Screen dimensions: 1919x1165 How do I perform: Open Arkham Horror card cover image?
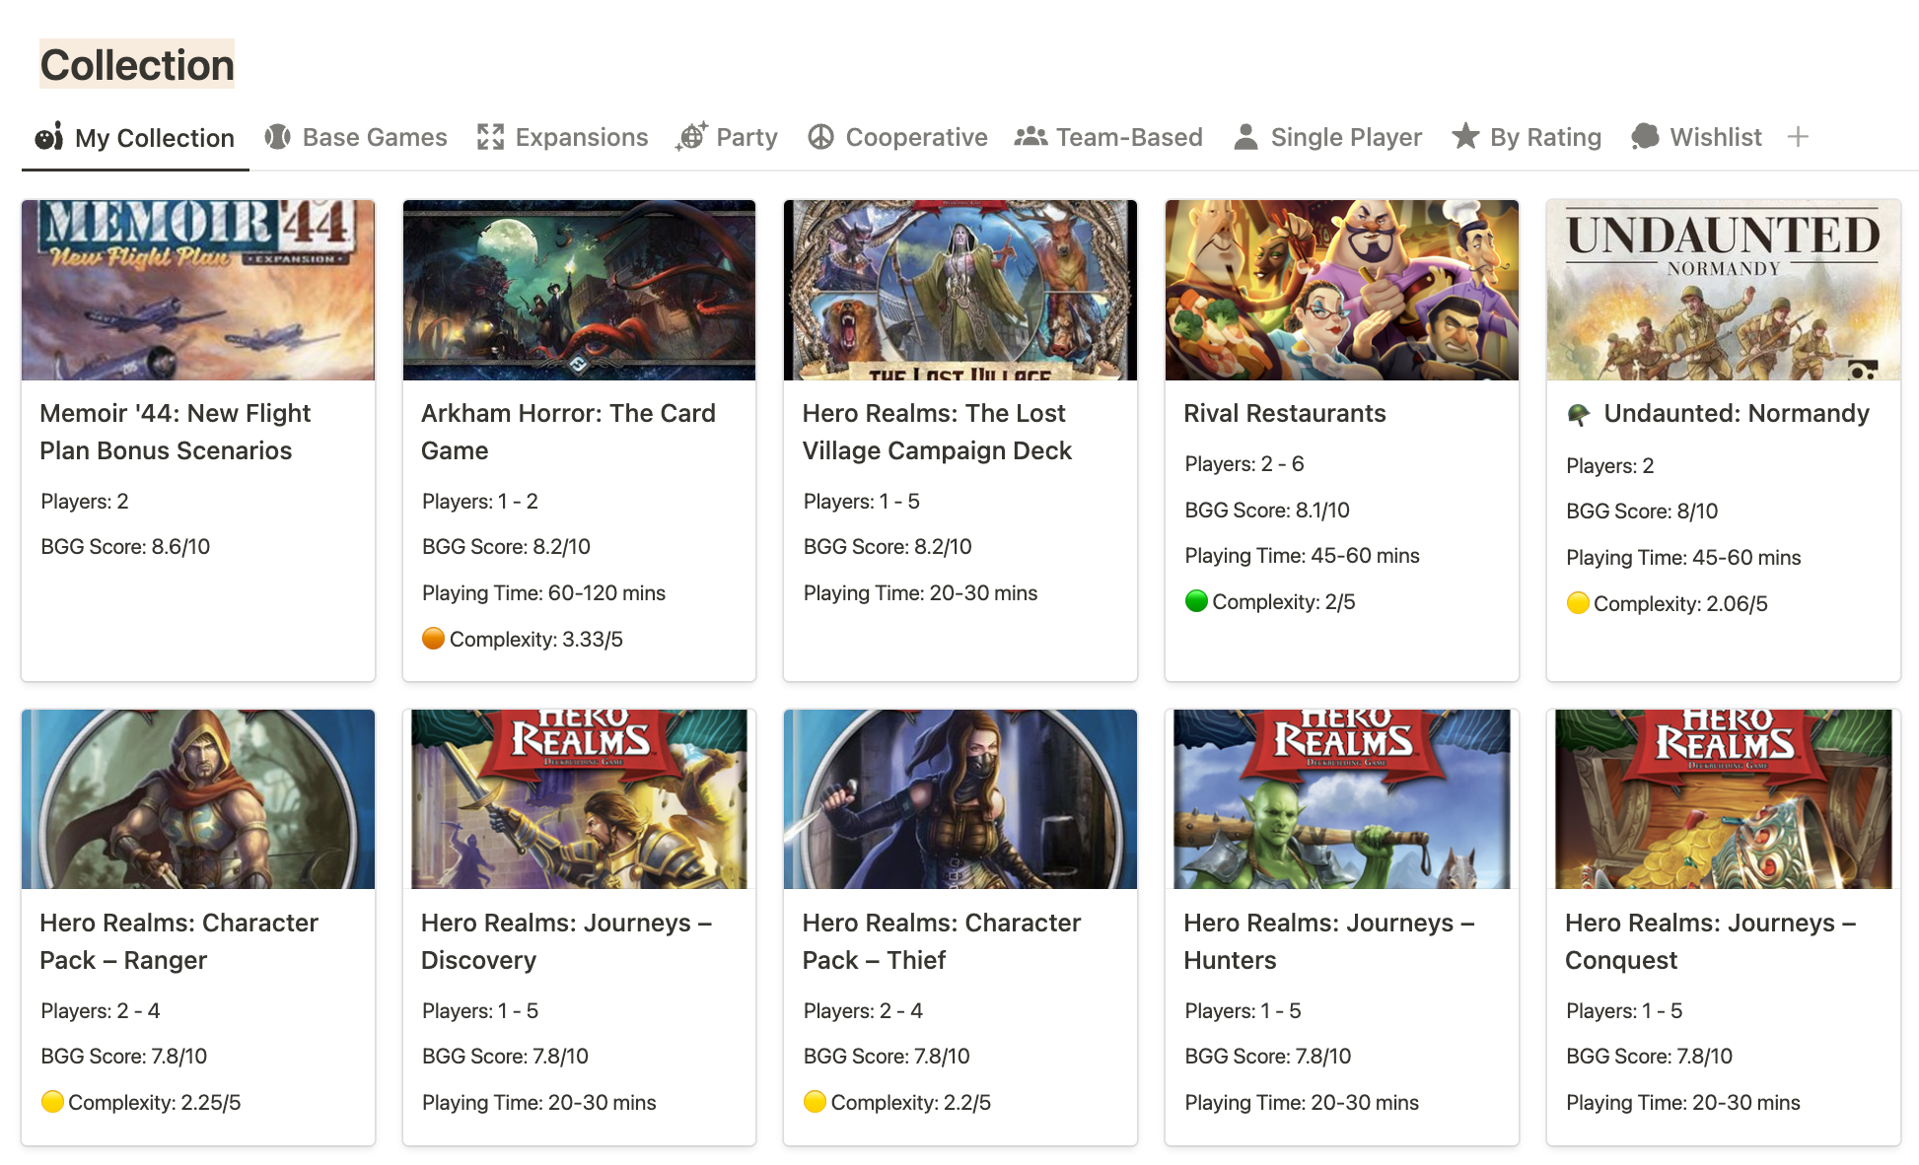579,290
